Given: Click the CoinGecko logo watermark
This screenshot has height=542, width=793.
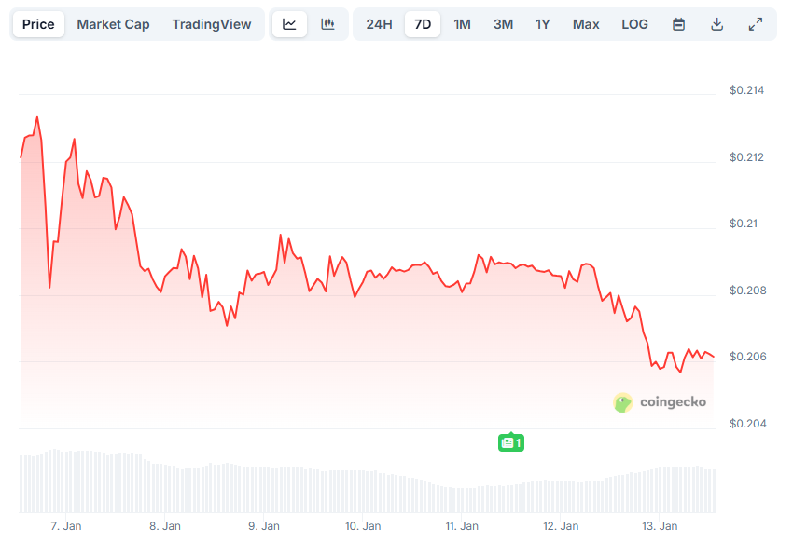Looking at the screenshot, I should pos(660,402).
